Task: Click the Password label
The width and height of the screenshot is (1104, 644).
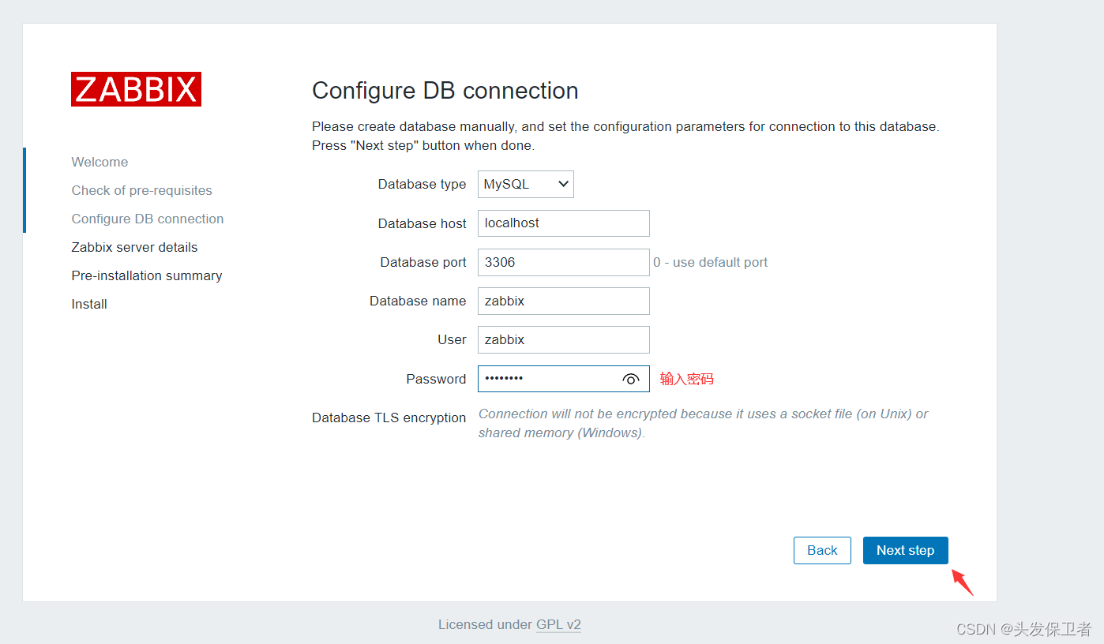Action: point(437,379)
